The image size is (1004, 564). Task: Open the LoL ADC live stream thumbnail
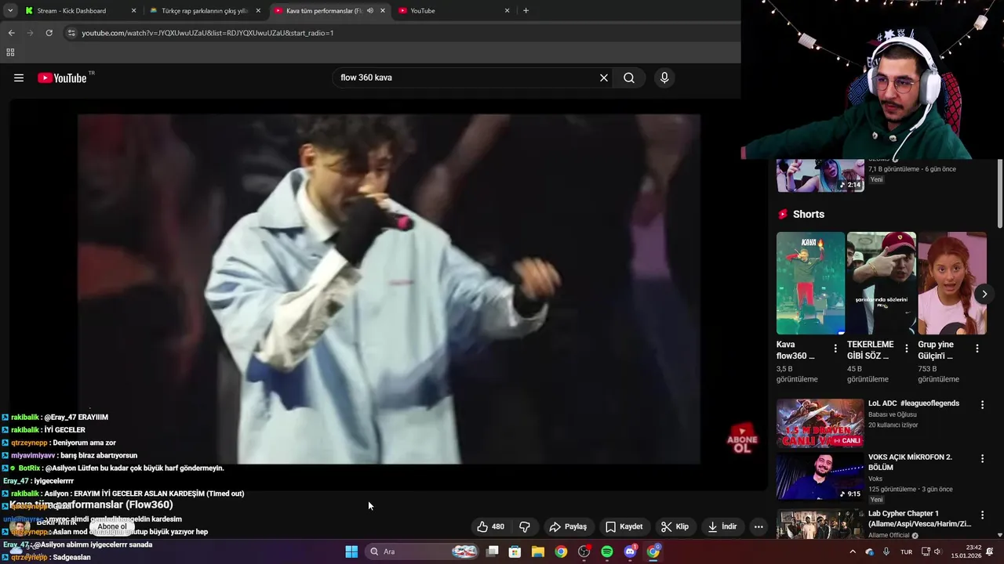tap(820, 423)
